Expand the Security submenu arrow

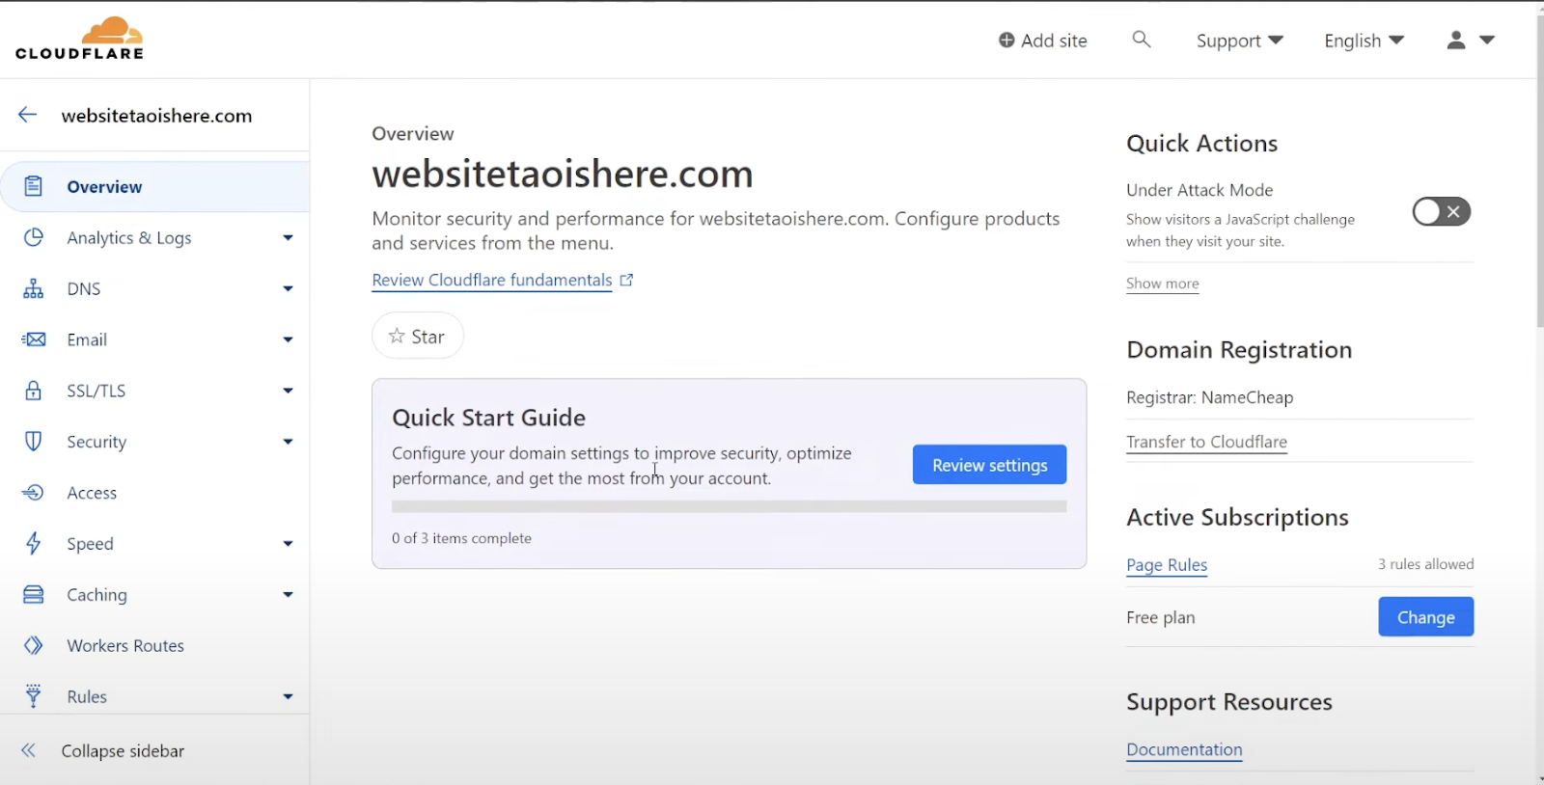point(288,442)
